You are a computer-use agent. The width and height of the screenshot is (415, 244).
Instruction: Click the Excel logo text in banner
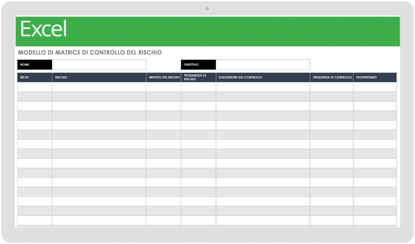[x=43, y=29]
